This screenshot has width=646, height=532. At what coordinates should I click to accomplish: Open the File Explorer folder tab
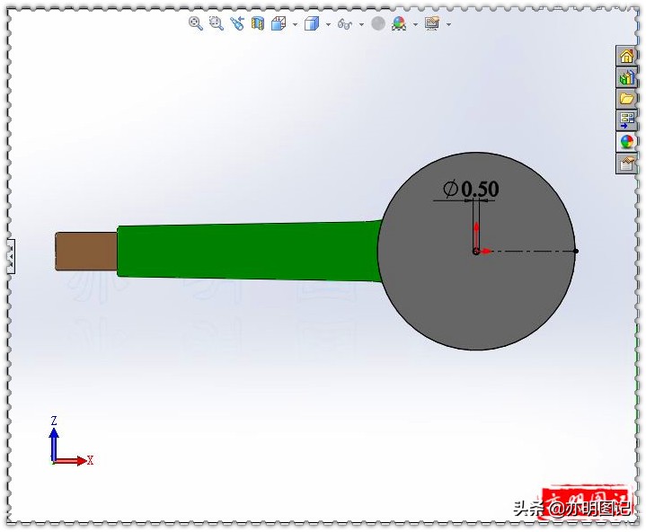point(626,99)
